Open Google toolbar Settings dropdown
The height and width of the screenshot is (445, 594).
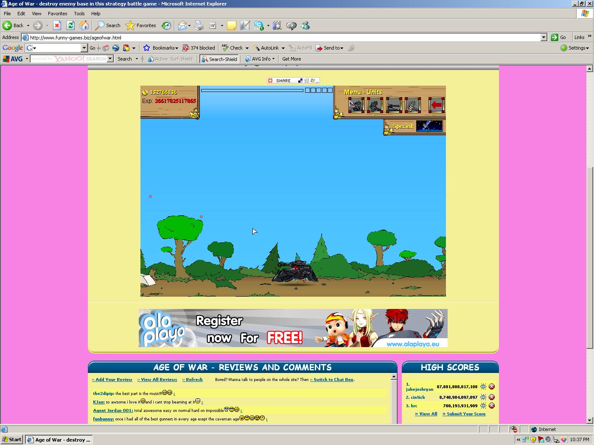[x=575, y=48]
